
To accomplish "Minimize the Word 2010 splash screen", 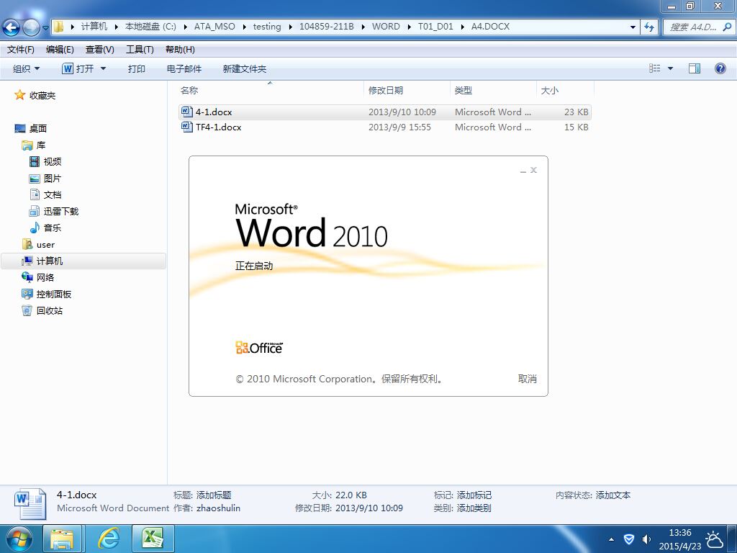I will (x=523, y=171).
